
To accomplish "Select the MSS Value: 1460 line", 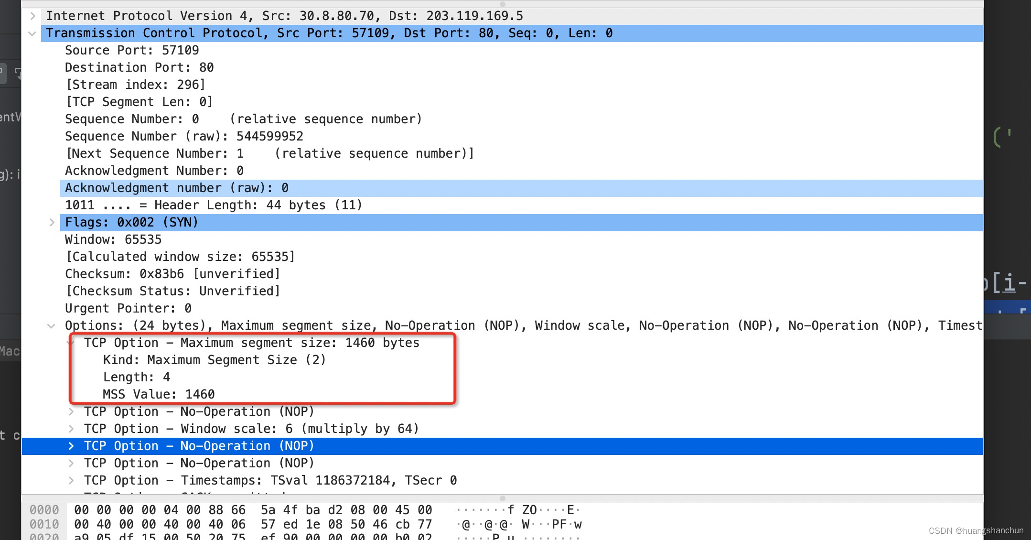I will pyautogui.click(x=159, y=394).
